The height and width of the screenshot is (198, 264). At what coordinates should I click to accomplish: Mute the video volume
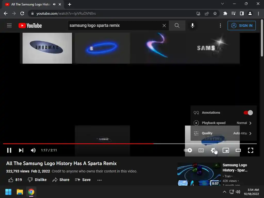coord(33,150)
